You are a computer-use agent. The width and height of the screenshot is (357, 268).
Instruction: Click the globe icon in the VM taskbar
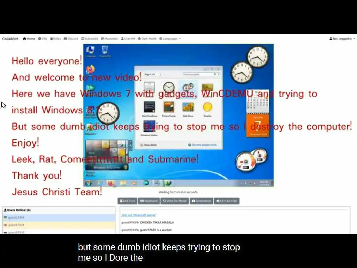[168, 183]
